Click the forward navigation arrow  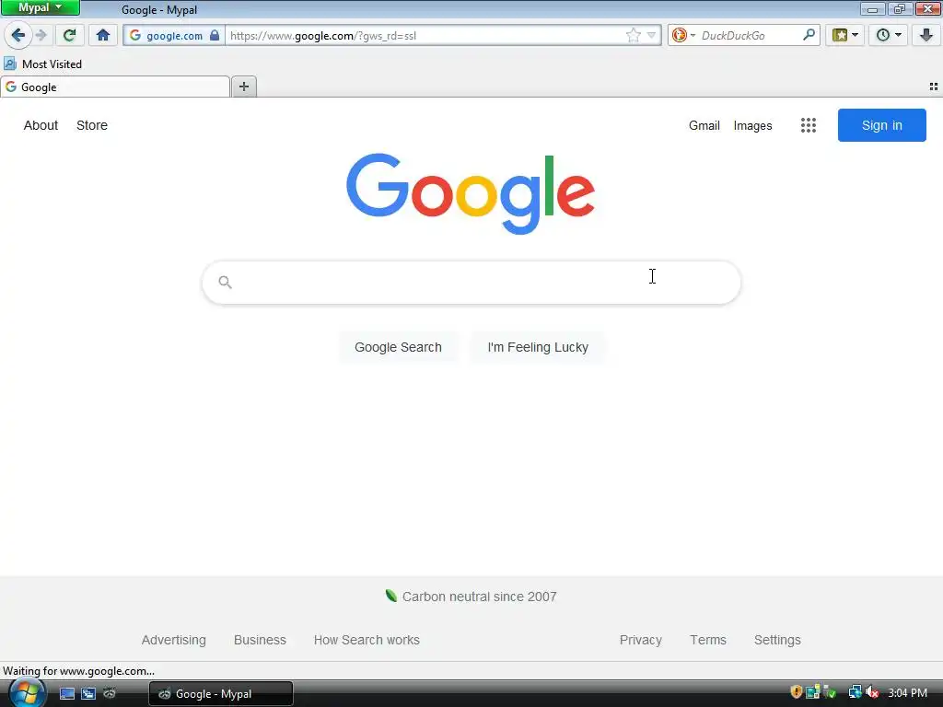(x=41, y=36)
